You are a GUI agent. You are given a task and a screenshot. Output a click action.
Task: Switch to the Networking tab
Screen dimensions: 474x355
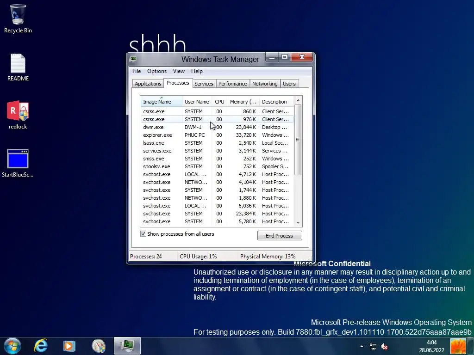(265, 84)
